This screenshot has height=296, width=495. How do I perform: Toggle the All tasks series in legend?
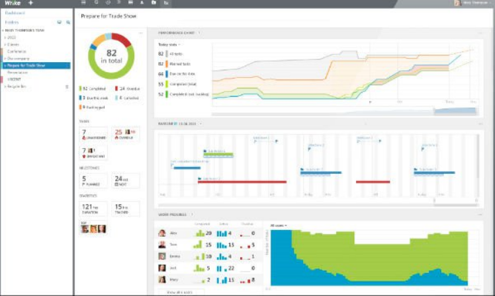tap(177, 54)
